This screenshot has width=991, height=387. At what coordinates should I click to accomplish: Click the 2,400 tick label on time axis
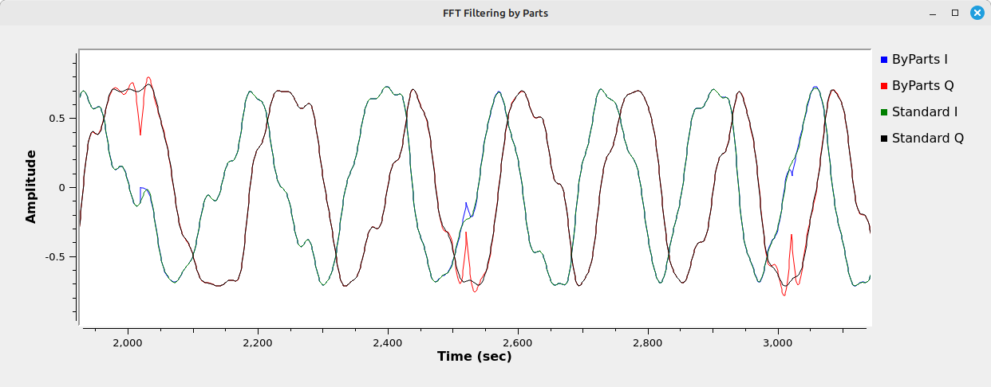387,343
